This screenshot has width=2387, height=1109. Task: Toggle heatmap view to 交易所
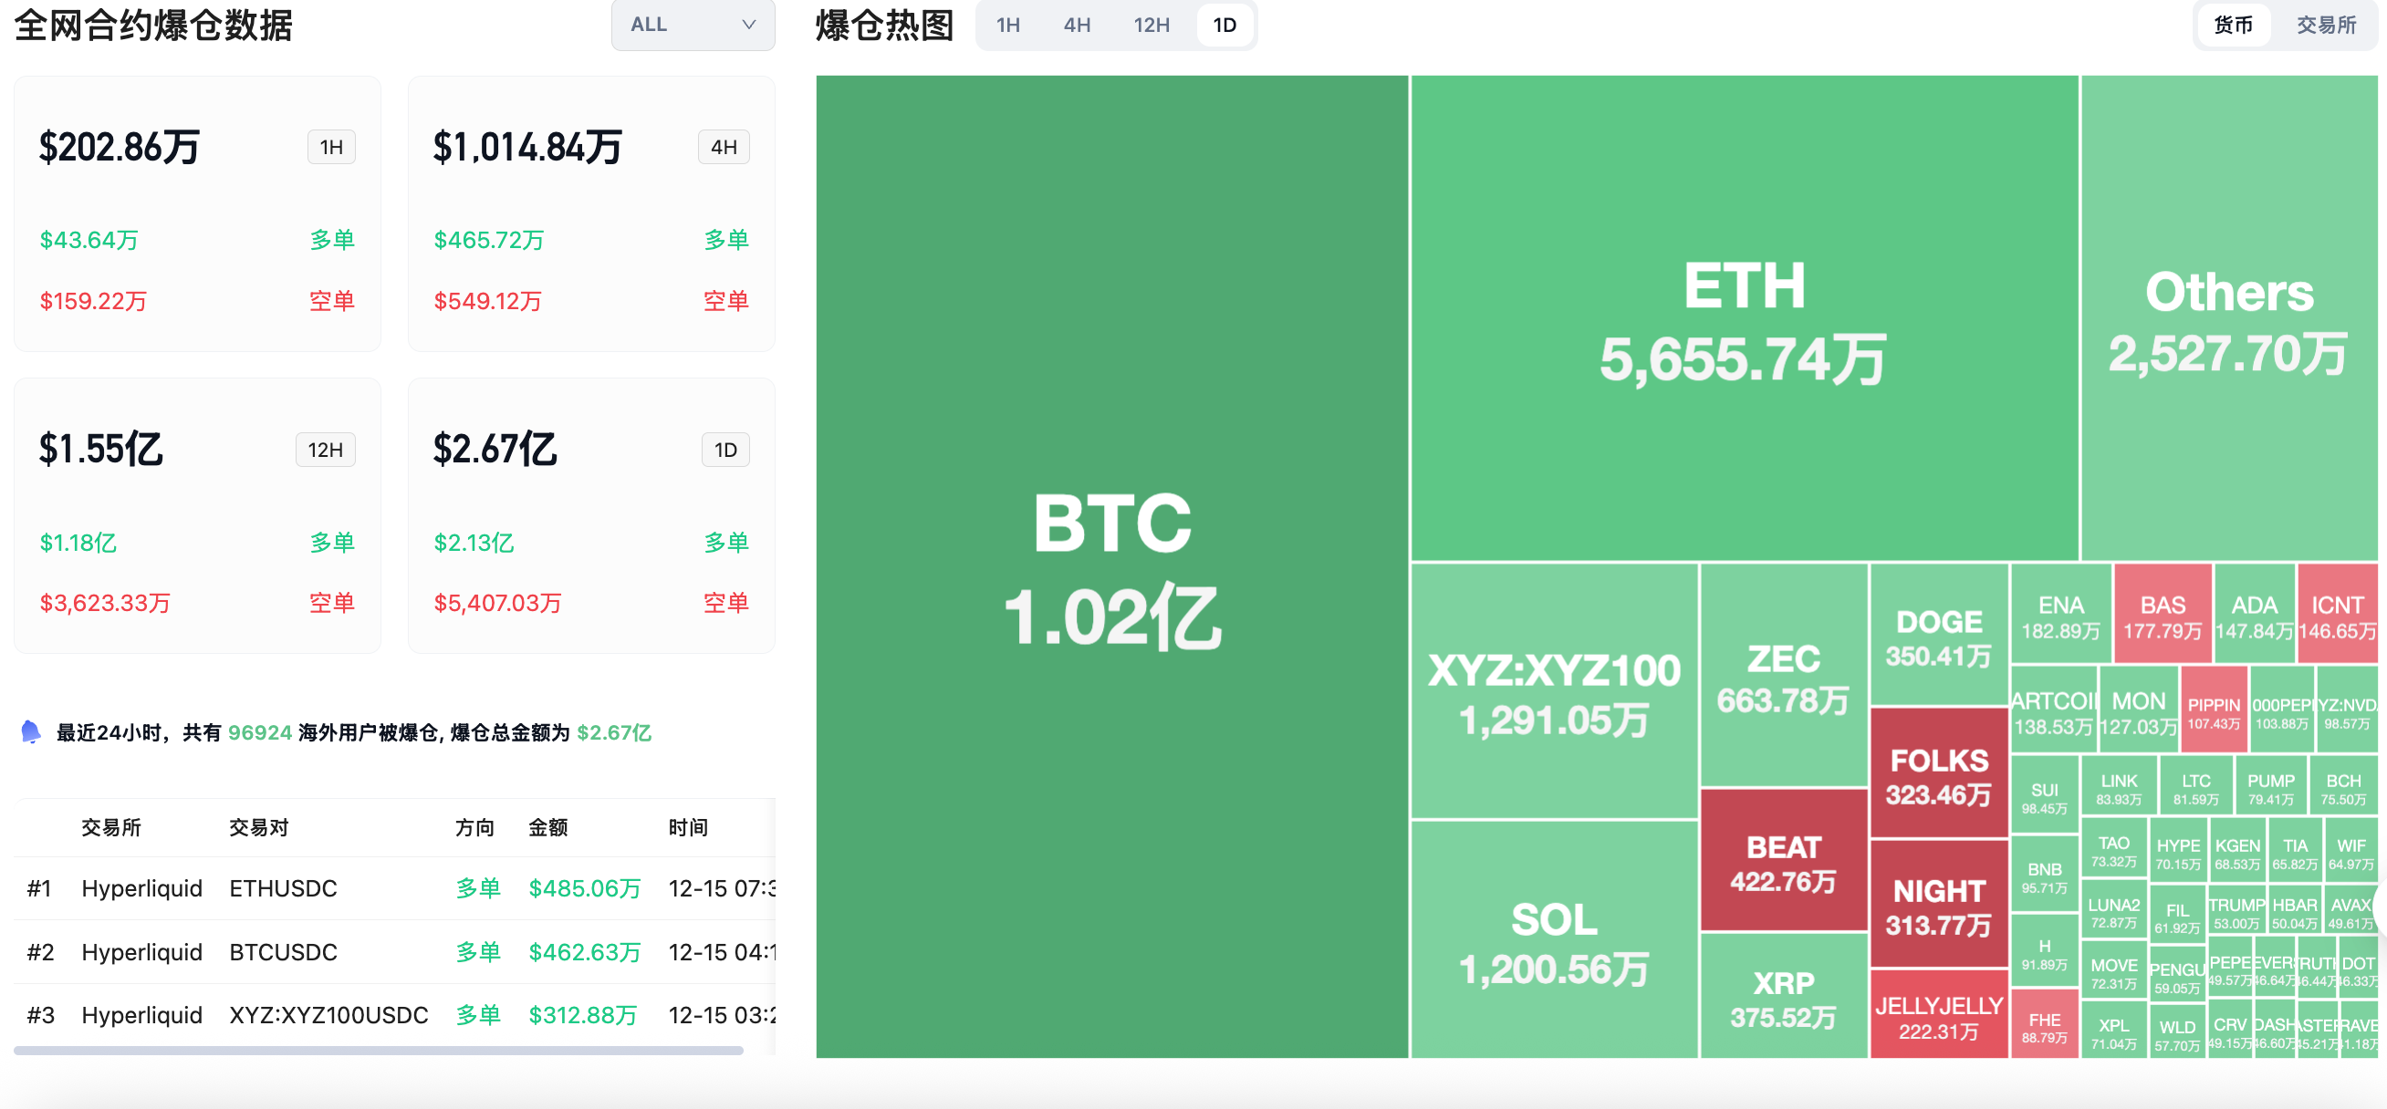(x=2326, y=25)
